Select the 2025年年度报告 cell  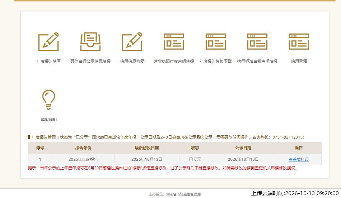click(x=83, y=159)
